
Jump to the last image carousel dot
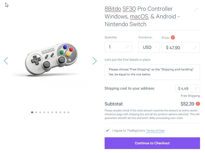click(68, 112)
